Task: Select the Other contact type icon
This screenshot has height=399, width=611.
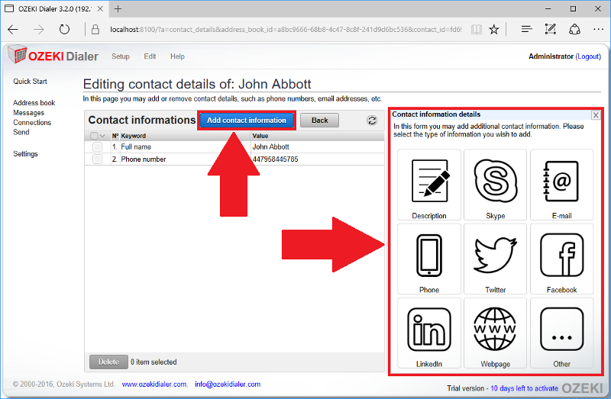Action: click(561, 329)
